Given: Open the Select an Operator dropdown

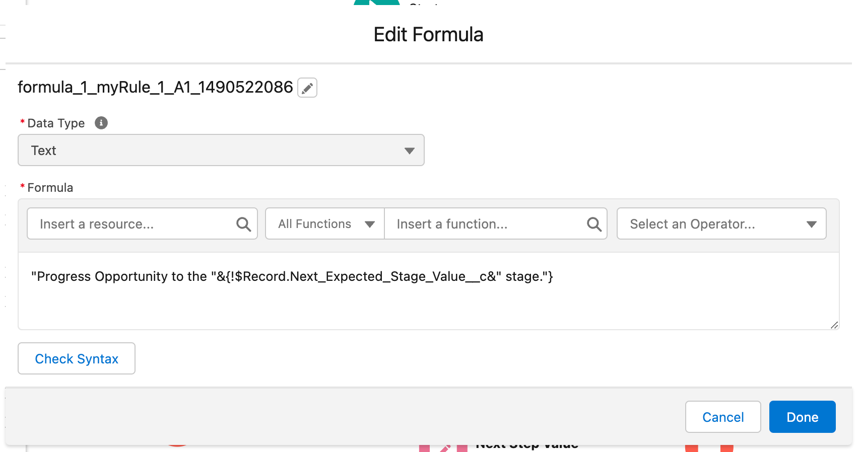Looking at the screenshot, I should pyautogui.click(x=721, y=223).
